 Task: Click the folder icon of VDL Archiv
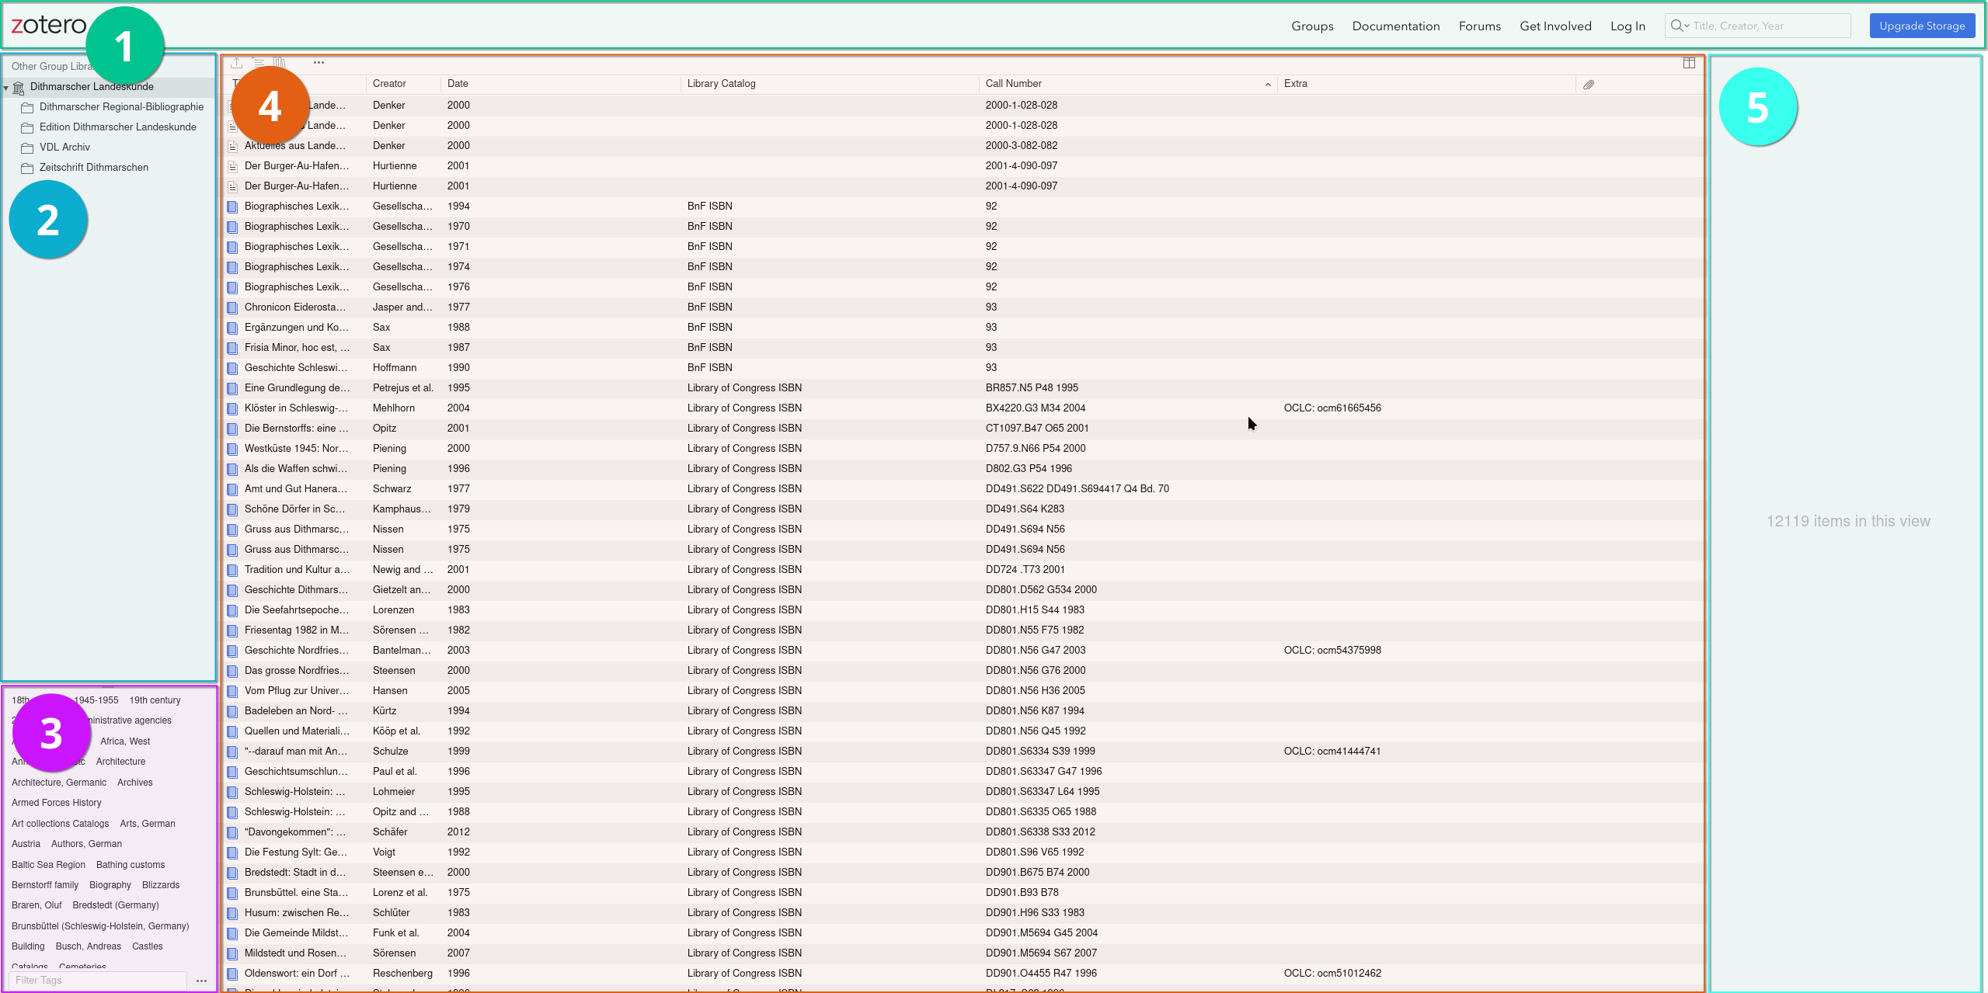click(x=27, y=148)
